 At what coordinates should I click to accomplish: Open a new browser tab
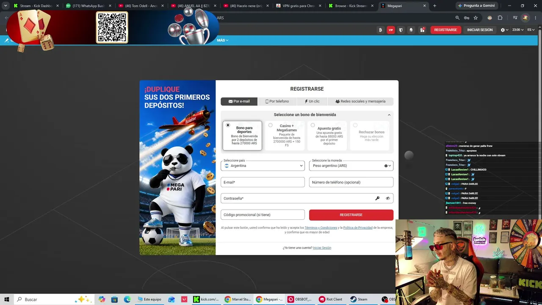434,6
